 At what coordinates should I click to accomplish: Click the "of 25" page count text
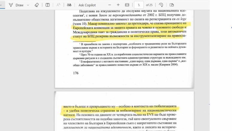click(149, 5)
